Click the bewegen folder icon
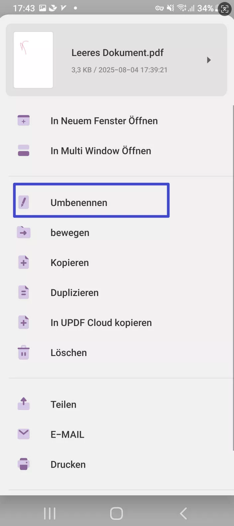Image resolution: width=234 pixels, height=526 pixels. (x=23, y=232)
